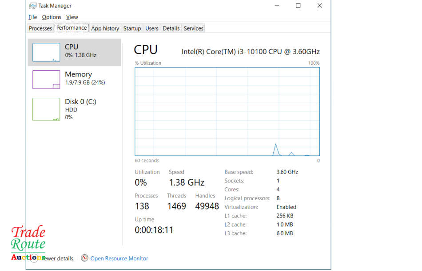Switch to the Details tab
The image size is (422, 271).
pos(171,28)
